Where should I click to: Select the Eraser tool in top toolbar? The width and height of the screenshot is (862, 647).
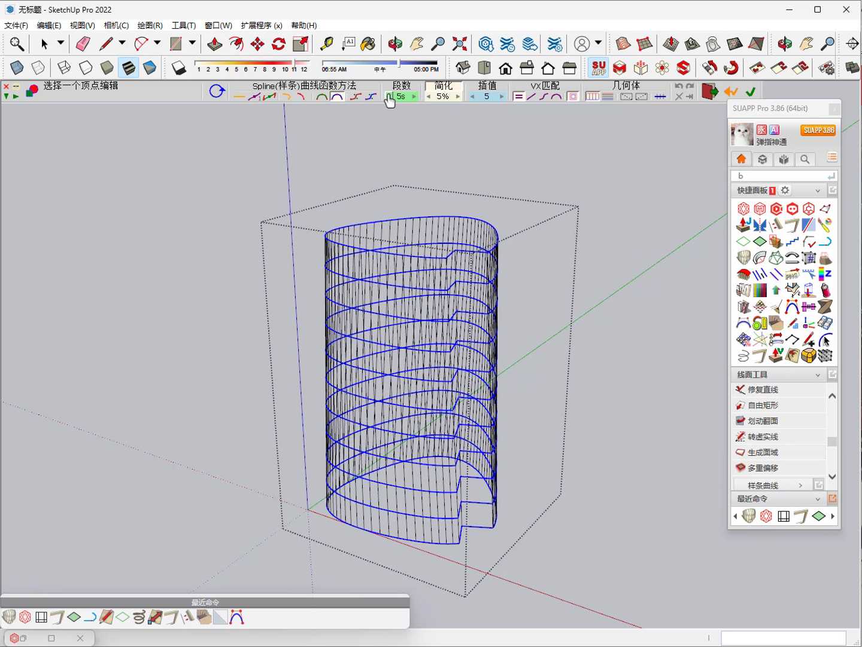point(83,44)
